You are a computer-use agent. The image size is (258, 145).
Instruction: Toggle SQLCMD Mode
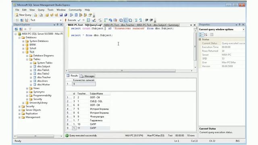pos(115,20)
